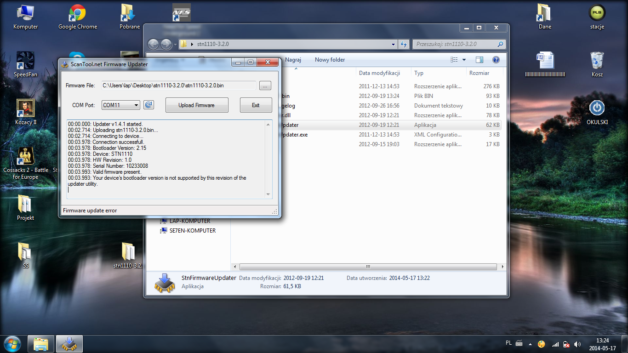Click the log scrollbar up arrow

point(268,125)
